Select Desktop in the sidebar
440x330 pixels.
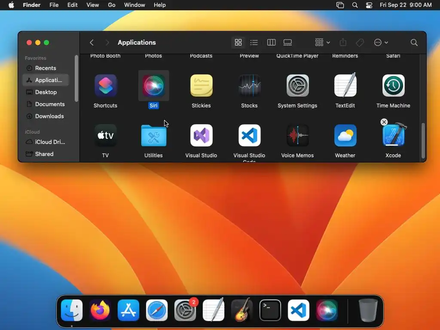(x=46, y=92)
